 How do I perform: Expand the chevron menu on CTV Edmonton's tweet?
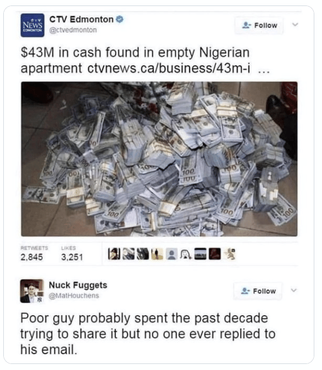tap(295, 24)
